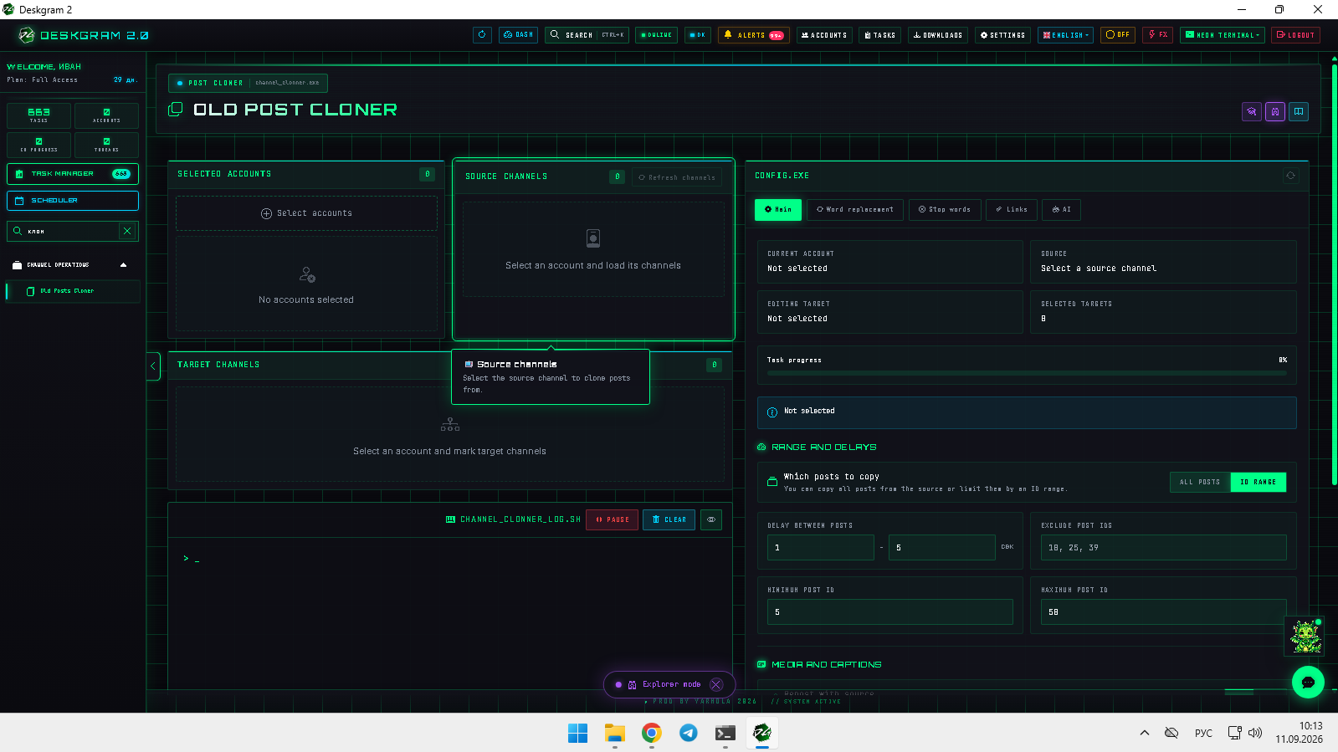This screenshot has height=752, width=1338.
Task: Click the ONLINE status indicator
Action: [656, 35]
